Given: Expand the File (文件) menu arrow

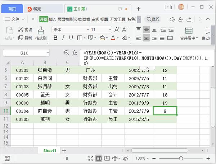Looking at the screenshot, I should [23, 19].
